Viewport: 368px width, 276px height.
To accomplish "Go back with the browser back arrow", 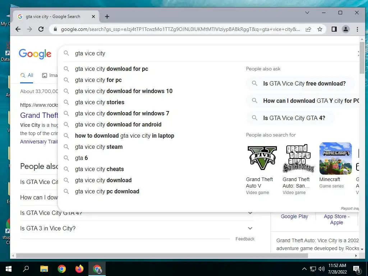I will coord(18,29).
